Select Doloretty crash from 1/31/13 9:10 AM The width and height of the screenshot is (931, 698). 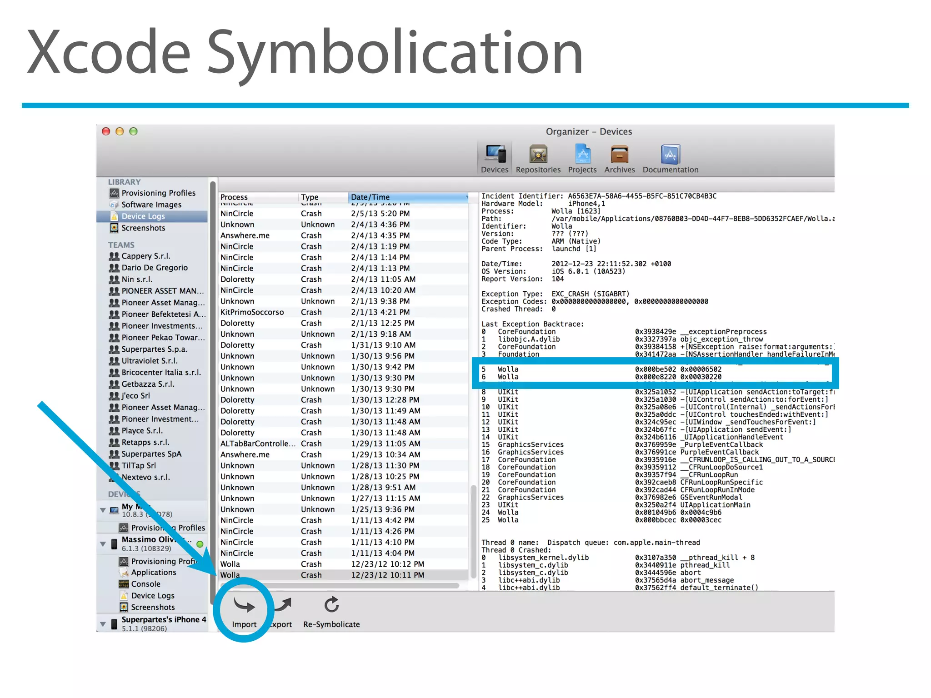click(344, 345)
